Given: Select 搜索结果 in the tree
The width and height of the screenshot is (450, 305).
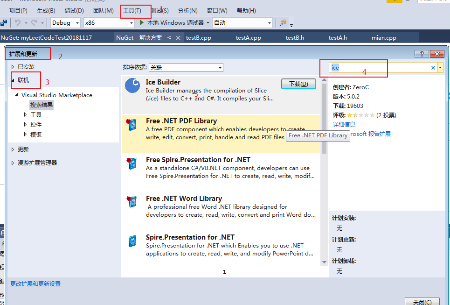Looking at the screenshot, I should (42, 105).
